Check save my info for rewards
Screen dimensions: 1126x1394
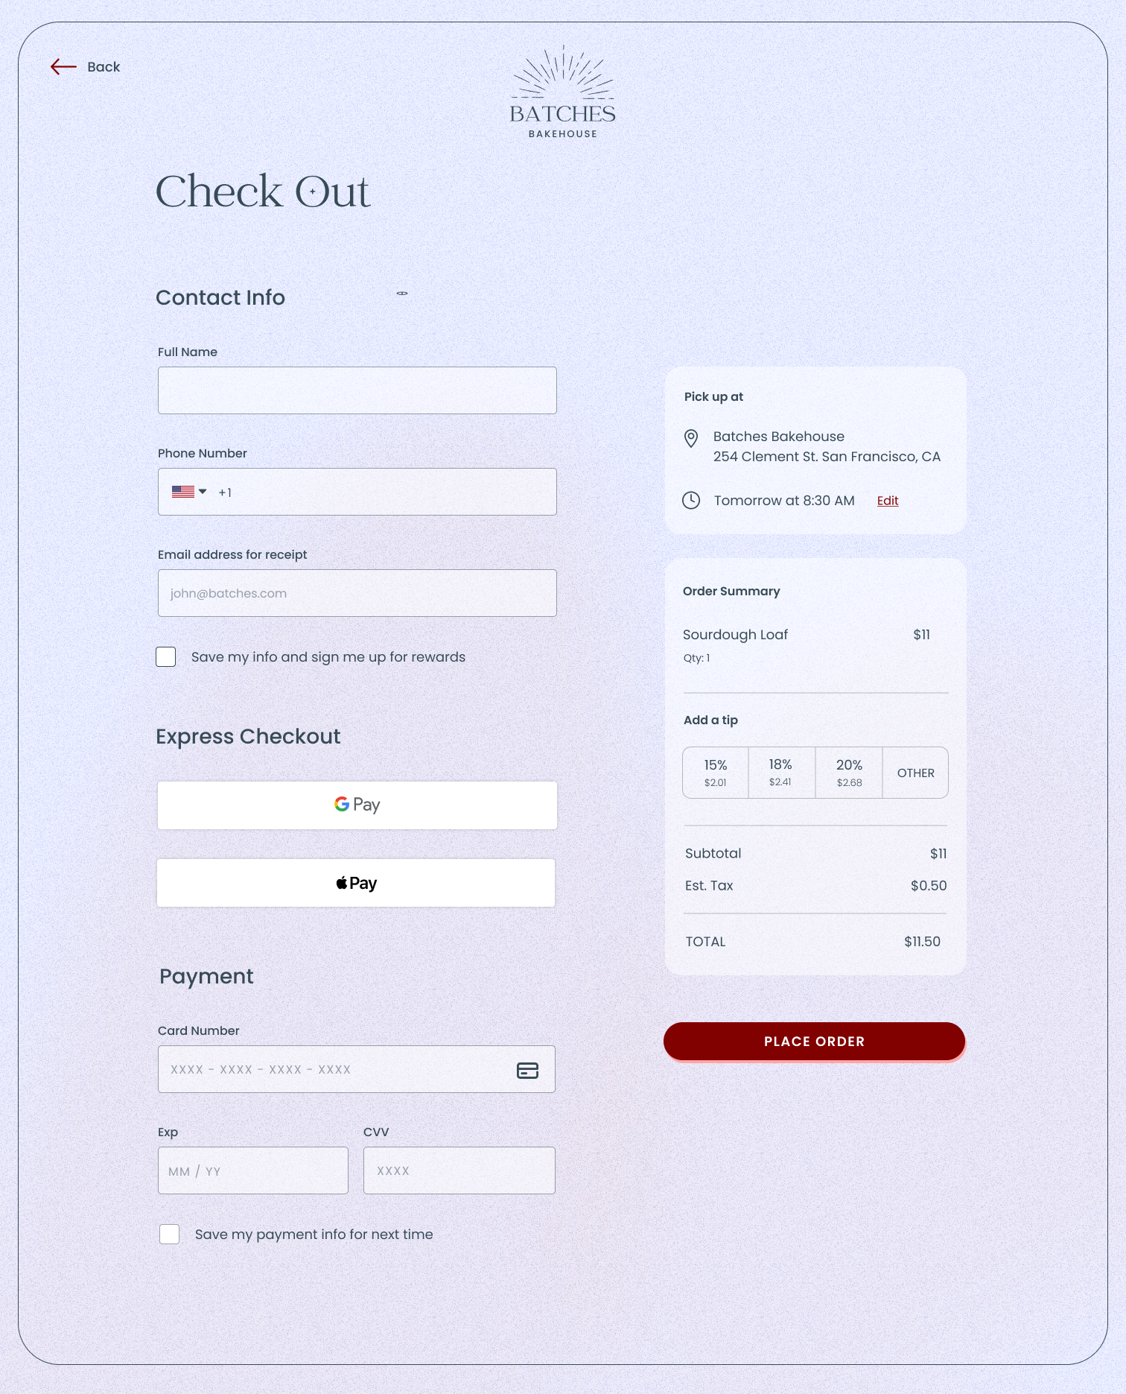tap(166, 656)
